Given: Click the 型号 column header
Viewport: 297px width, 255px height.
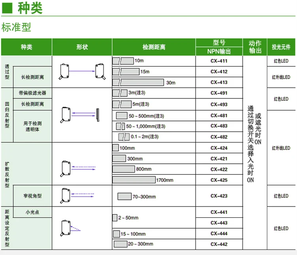Looking at the screenshot, I should pos(219,42).
